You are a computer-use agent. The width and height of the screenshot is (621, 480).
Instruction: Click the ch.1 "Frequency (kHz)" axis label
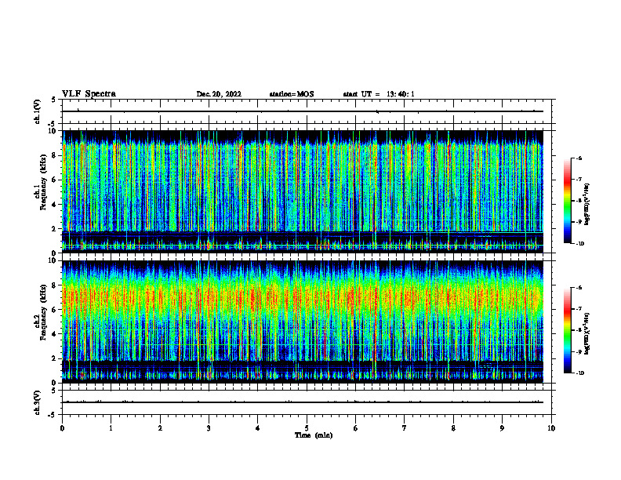click(43, 182)
